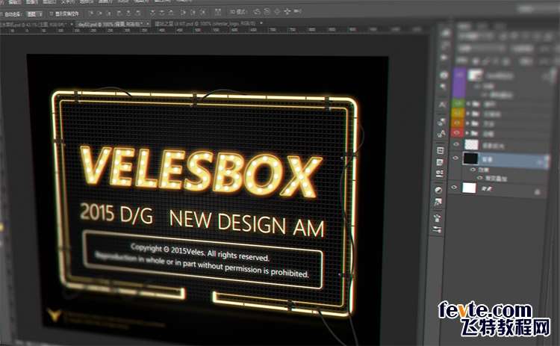560x346 pixels.
Task: Click the Align left edges icon
Action: [x=119, y=13]
